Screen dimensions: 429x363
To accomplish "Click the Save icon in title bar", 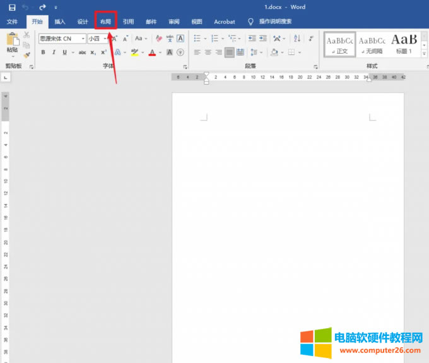I will point(11,7).
